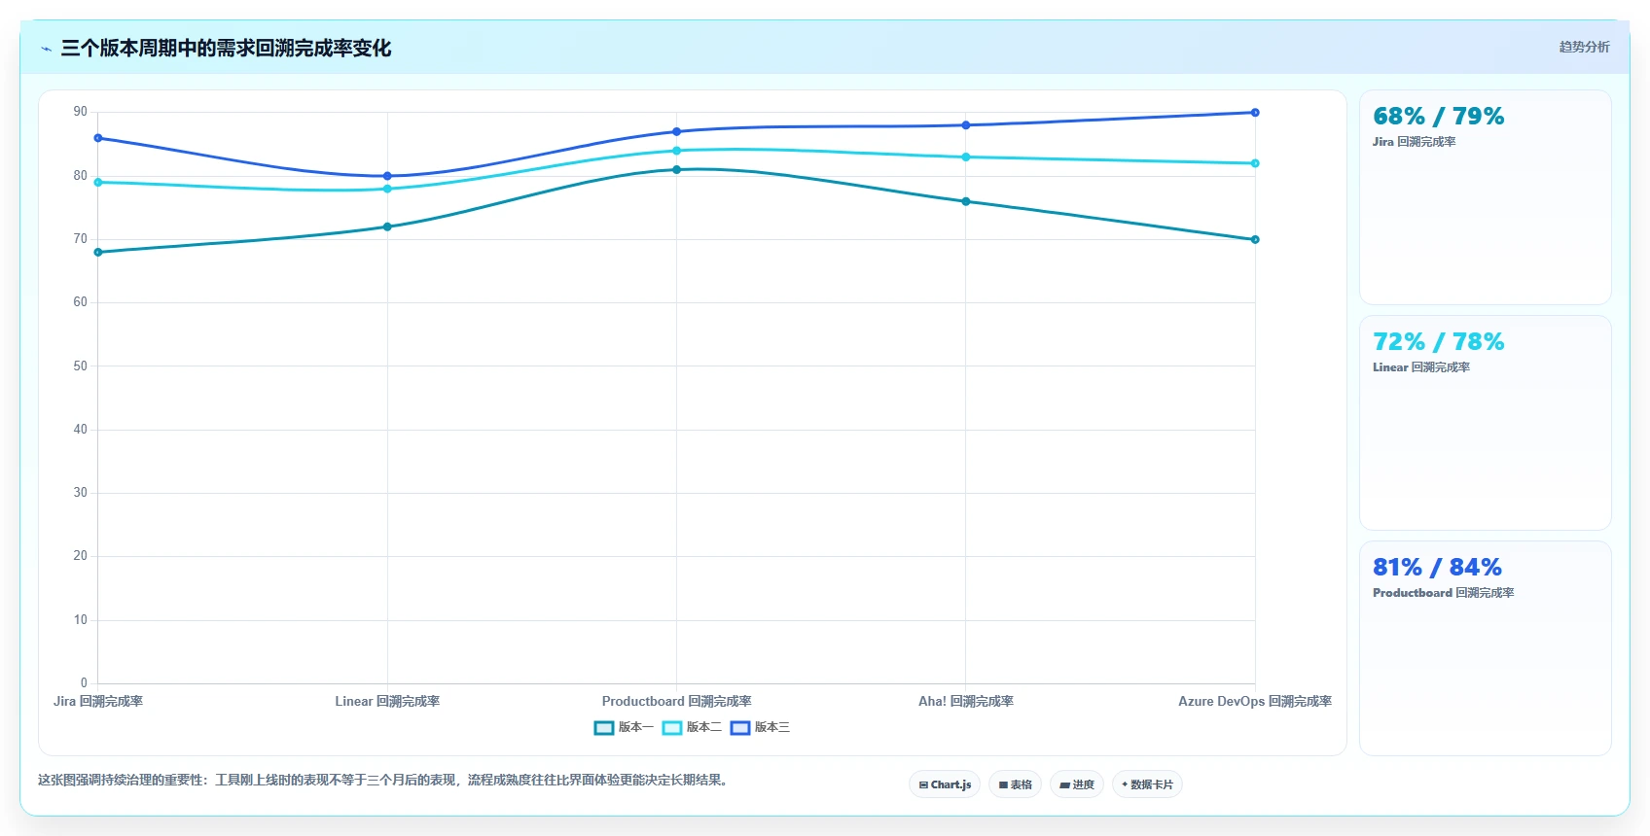Click 版本三 data point at Aha!
Viewport: 1650px width, 836px height.
[x=966, y=125]
